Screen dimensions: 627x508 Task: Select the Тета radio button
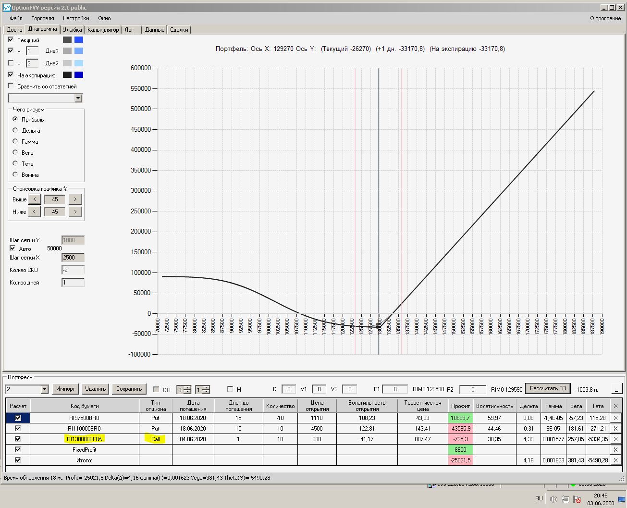click(x=15, y=163)
